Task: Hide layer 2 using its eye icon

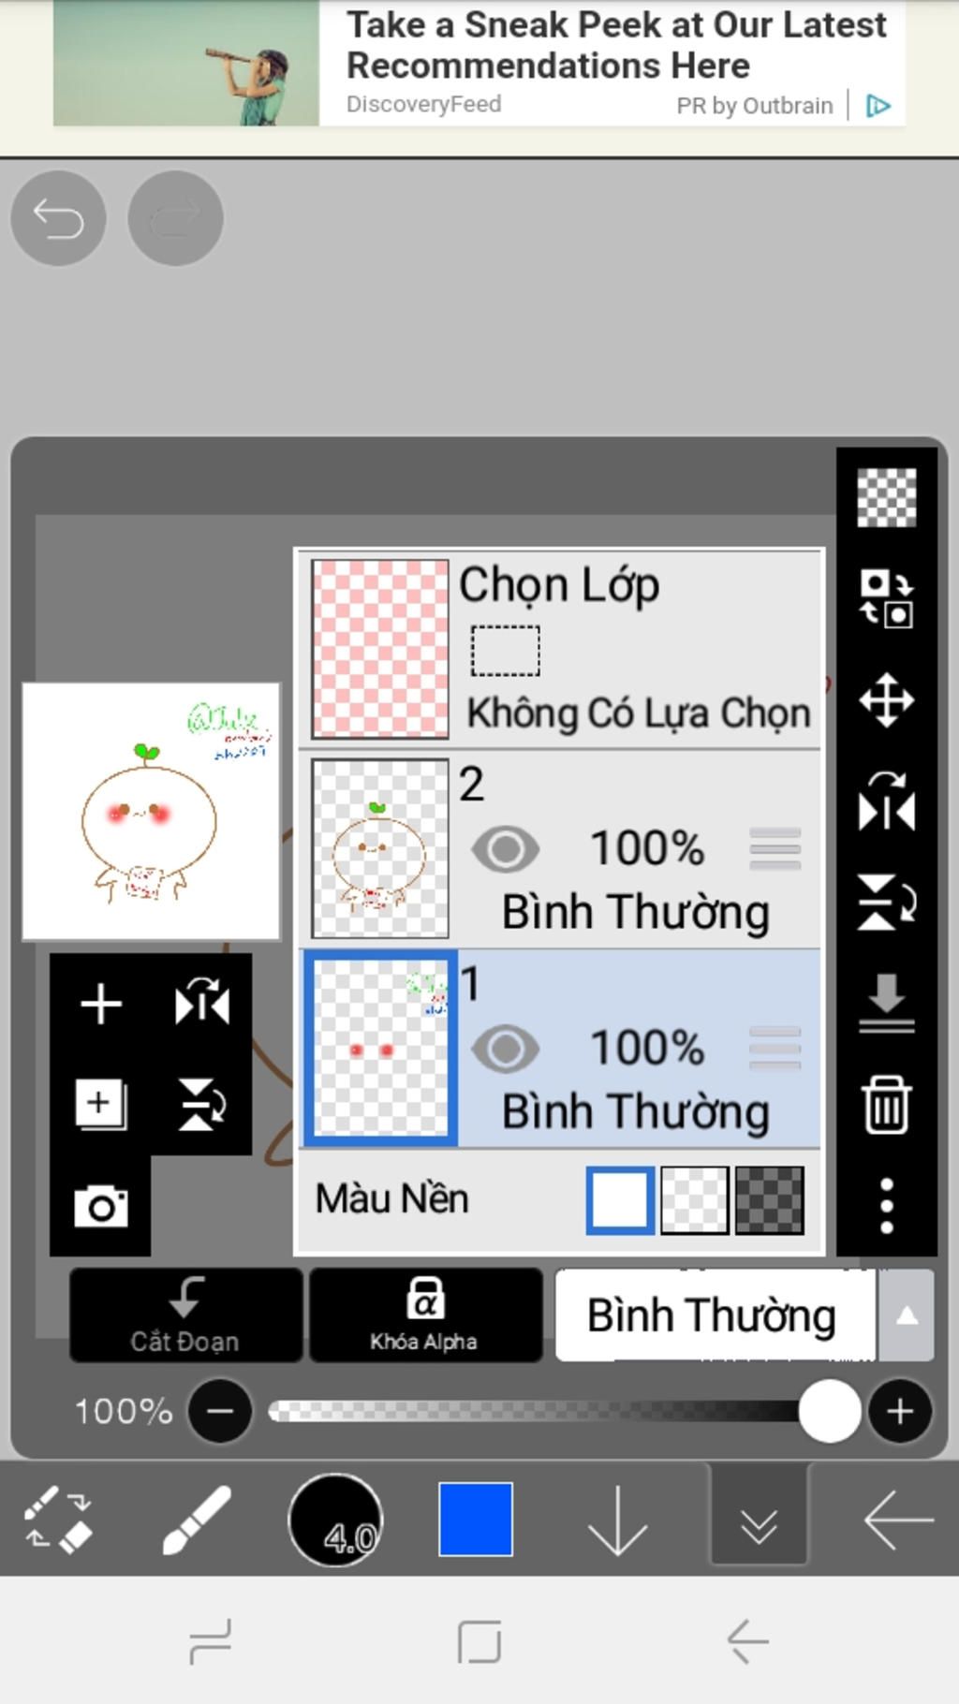Action: (x=506, y=849)
